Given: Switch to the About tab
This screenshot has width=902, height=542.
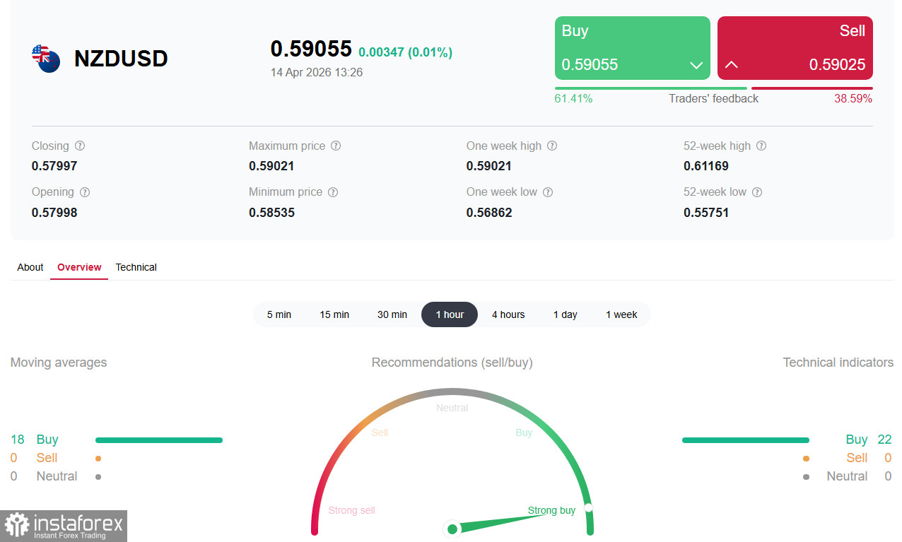Looking at the screenshot, I should pos(30,267).
